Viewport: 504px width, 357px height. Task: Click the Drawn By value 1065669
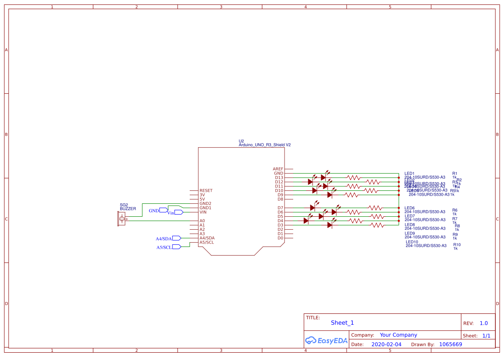(450, 344)
